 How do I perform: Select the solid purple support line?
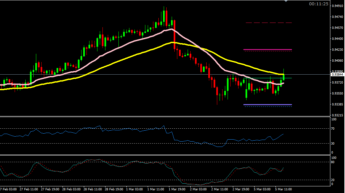[x=267, y=104]
